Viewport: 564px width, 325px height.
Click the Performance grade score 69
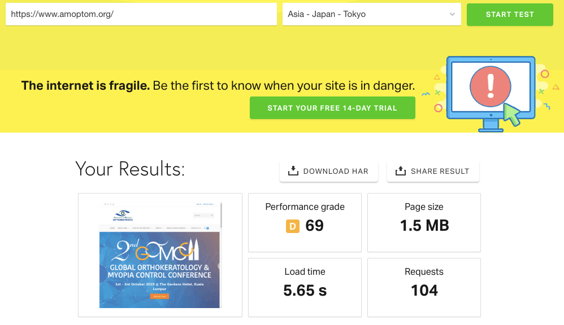point(315,226)
